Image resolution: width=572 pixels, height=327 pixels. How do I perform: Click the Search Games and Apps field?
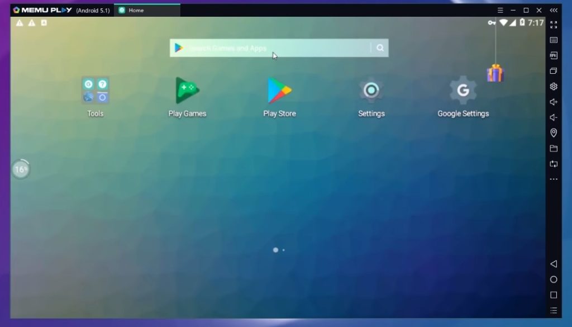coord(279,48)
